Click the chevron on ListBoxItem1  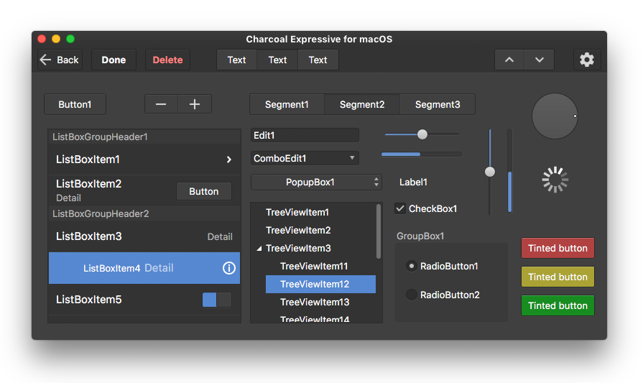pos(229,160)
